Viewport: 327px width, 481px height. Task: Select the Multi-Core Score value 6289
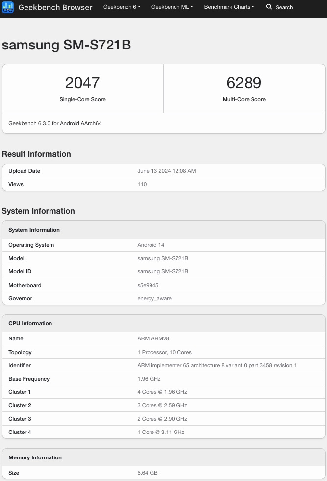coord(244,83)
